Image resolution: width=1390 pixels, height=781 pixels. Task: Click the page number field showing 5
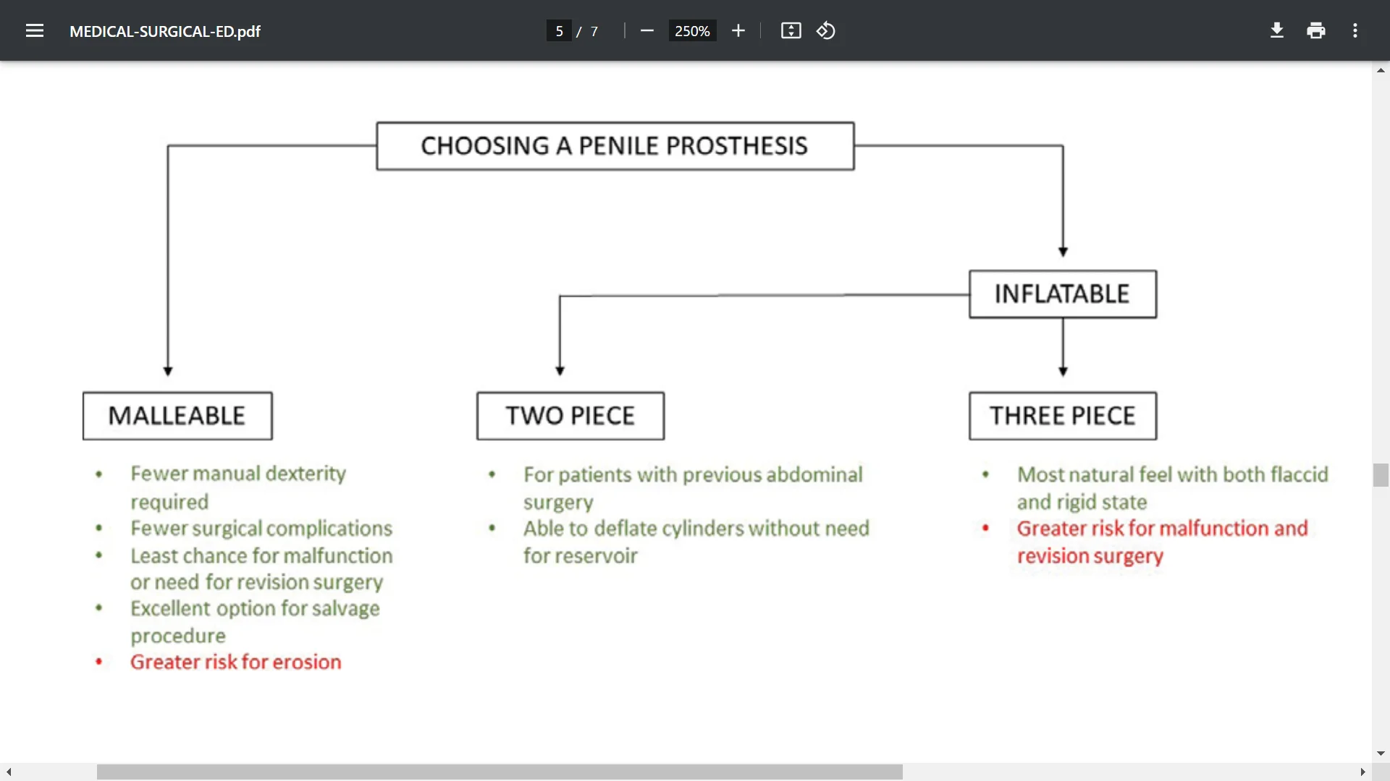pyautogui.click(x=559, y=31)
